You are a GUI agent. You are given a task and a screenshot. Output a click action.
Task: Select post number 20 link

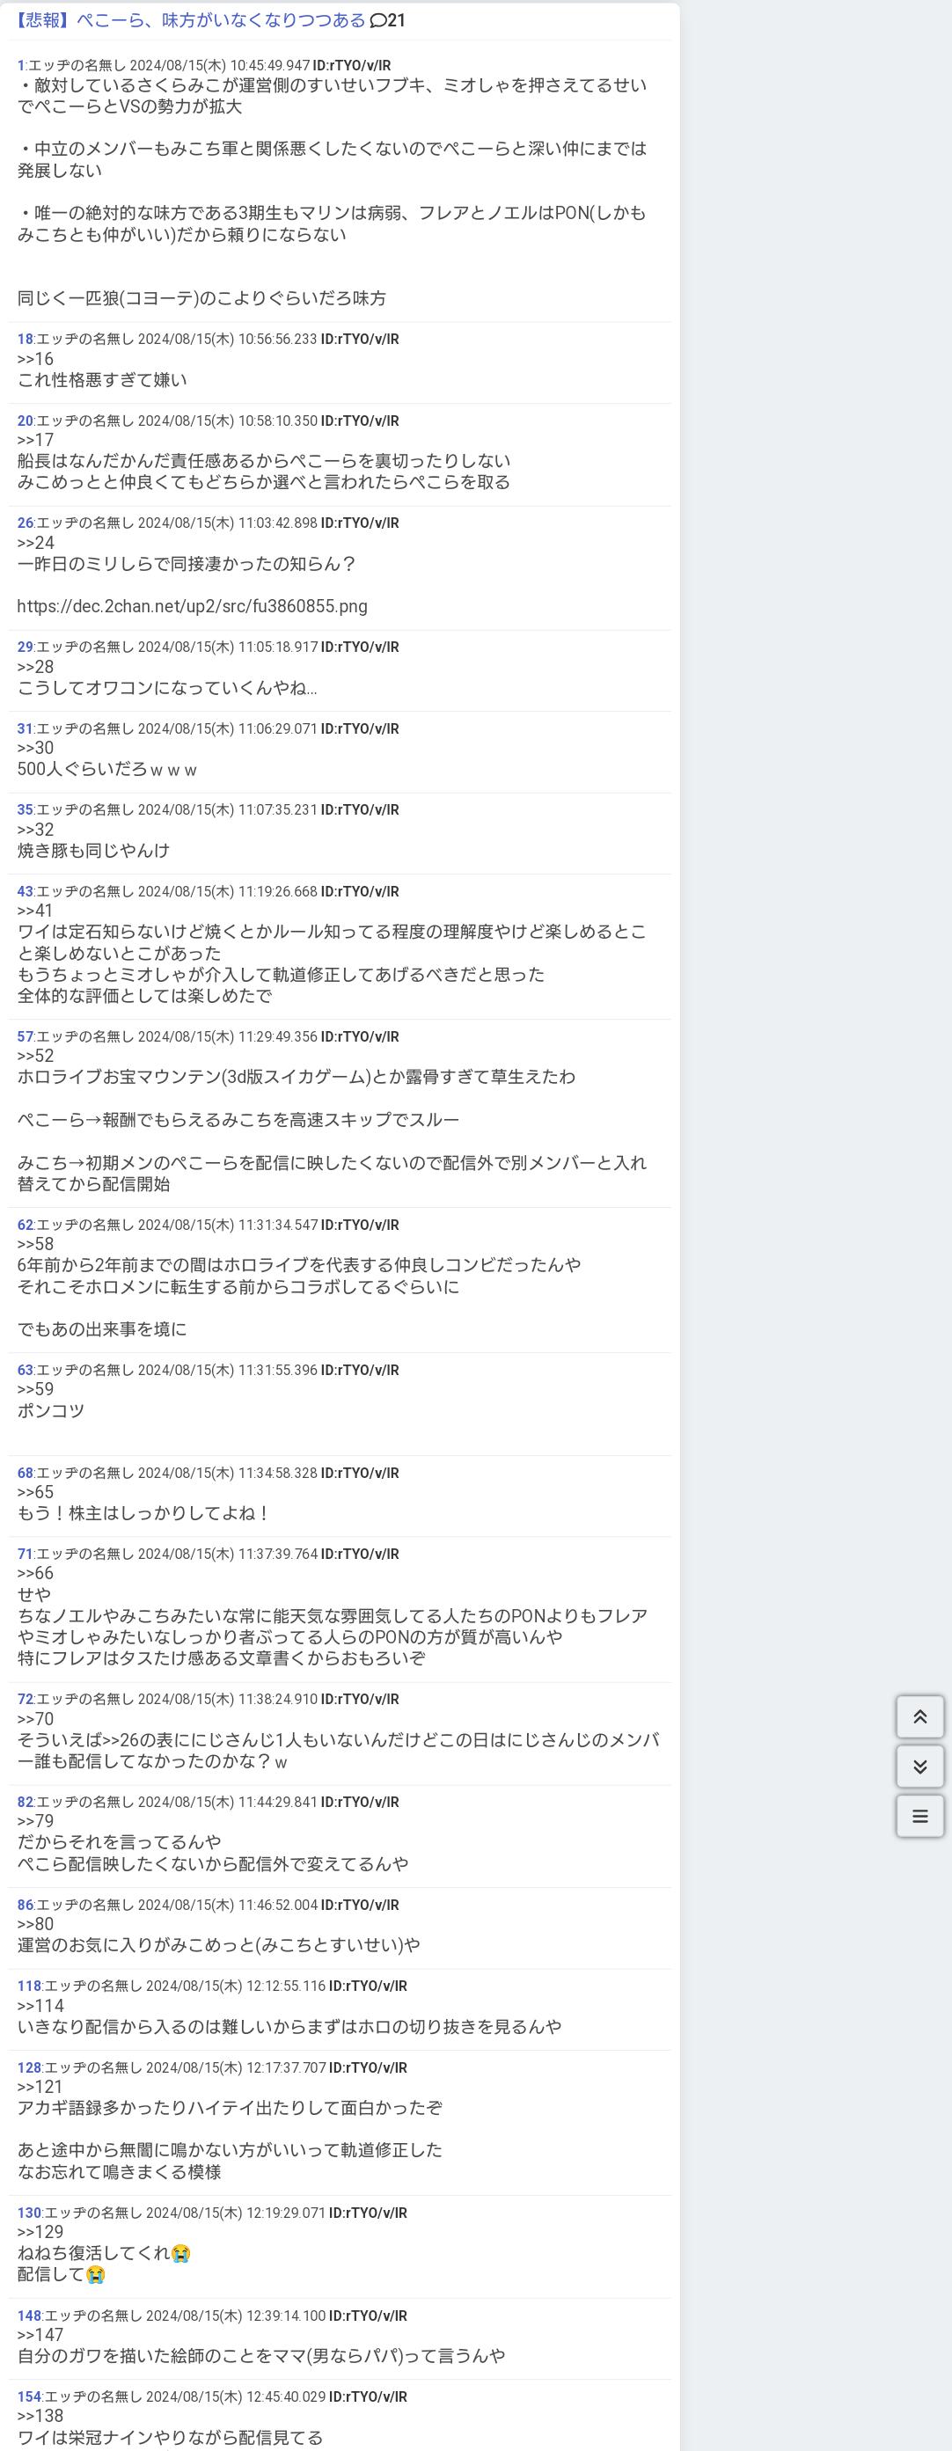coord(25,421)
